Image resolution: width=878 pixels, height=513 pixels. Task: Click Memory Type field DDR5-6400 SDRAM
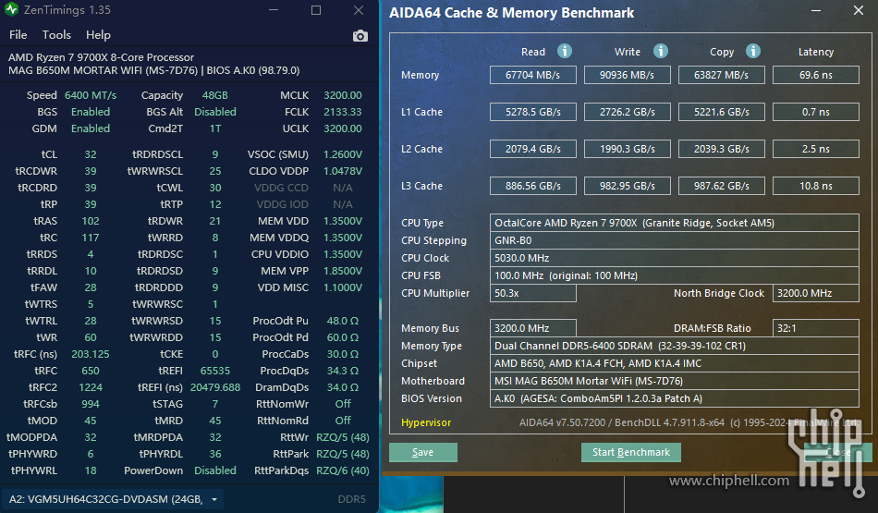click(x=674, y=346)
